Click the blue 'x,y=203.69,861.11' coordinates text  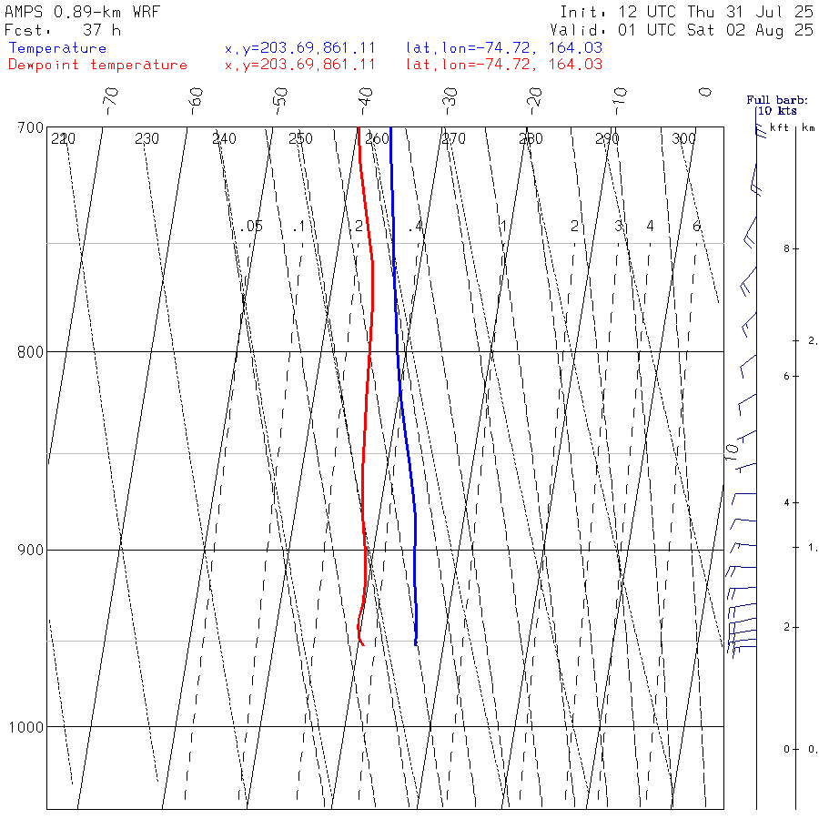[299, 48]
